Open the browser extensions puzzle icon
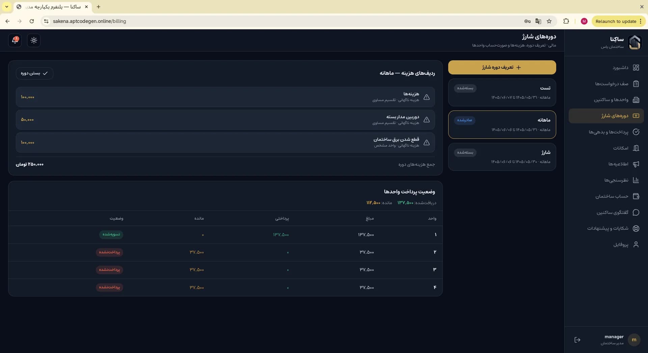 [x=566, y=21]
